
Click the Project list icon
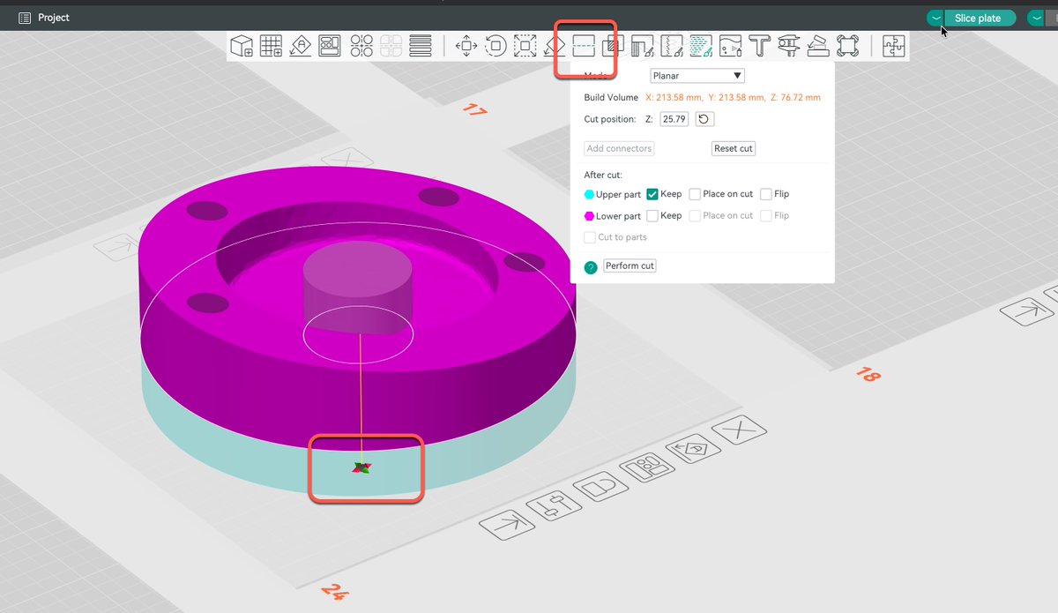point(25,18)
